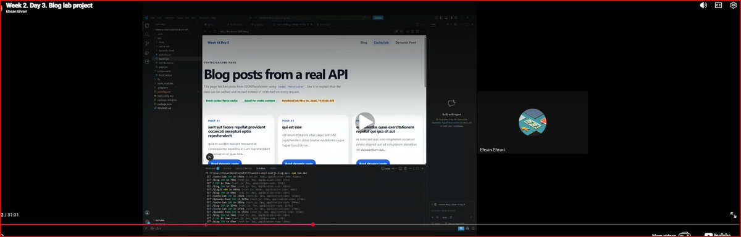The width and height of the screenshot is (741, 237).
Task: Open the video player settings gear
Action: [x=734, y=5]
